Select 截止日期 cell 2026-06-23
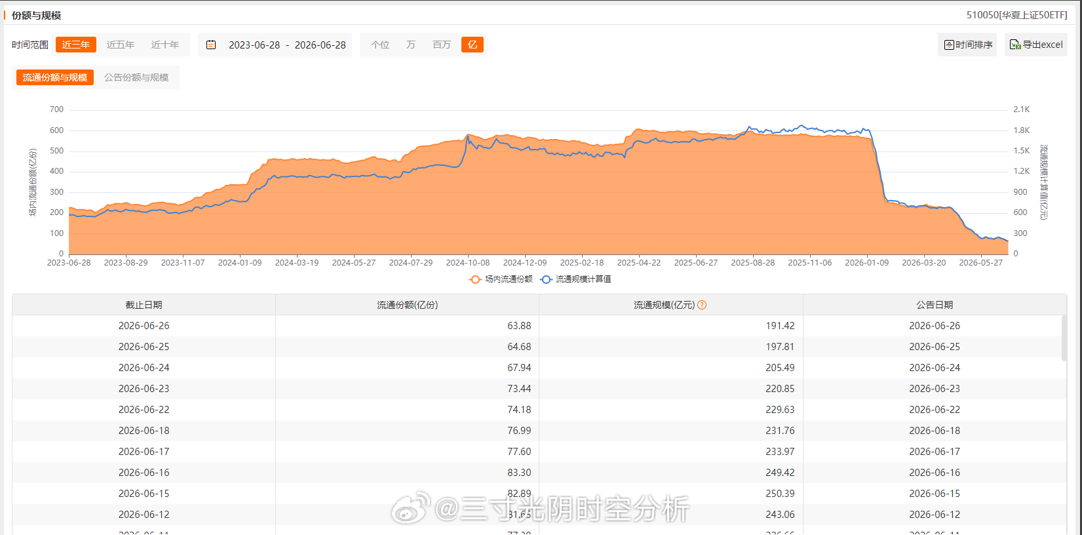The height and width of the screenshot is (535, 1082). (144, 389)
